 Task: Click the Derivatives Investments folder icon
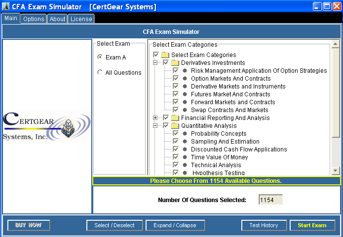point(175,63)
